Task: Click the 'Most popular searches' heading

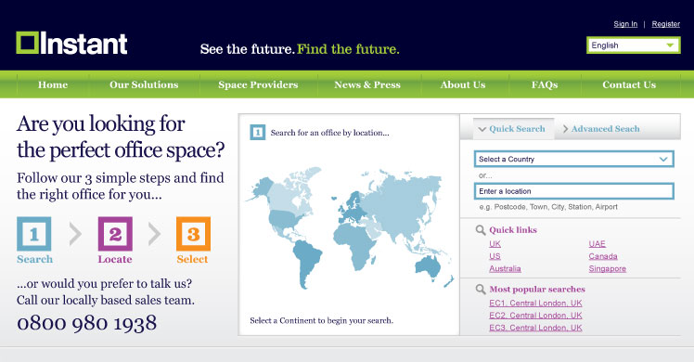Action: point(537,290)
